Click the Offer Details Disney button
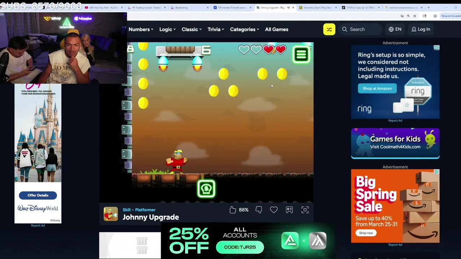461x259 pixels. [x=38, y=195]
